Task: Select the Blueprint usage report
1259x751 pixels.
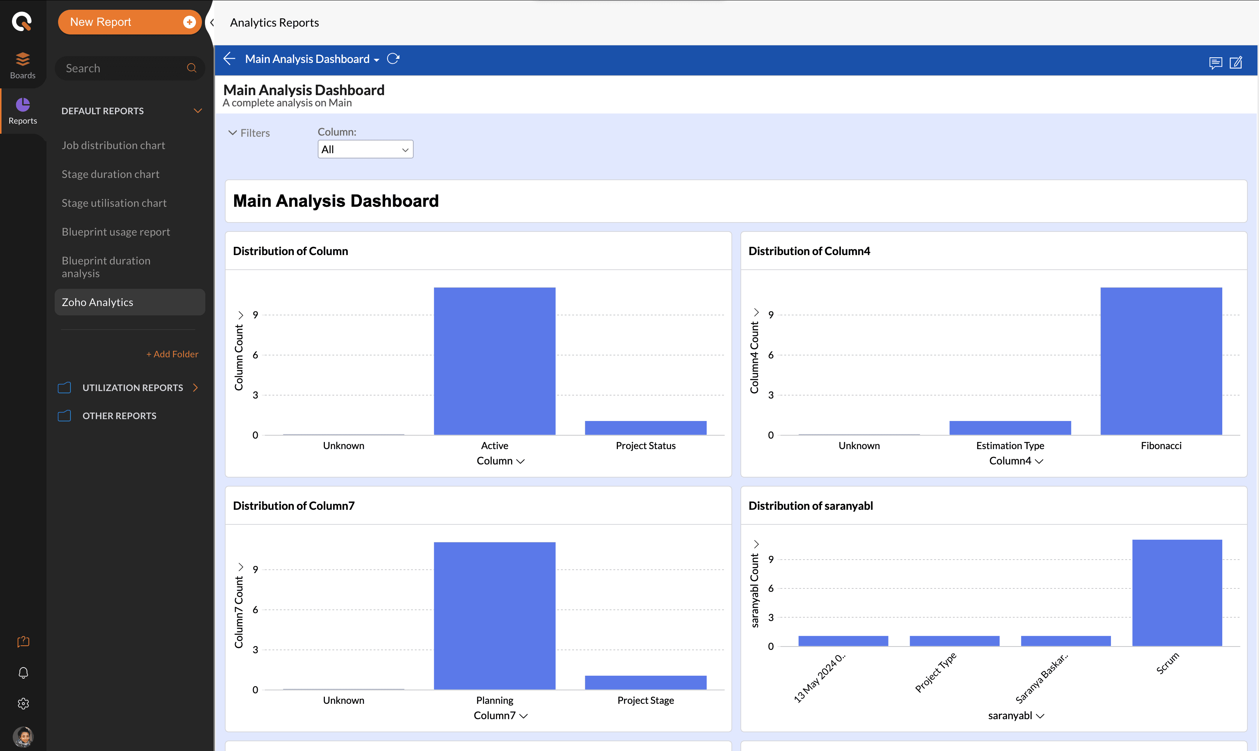Action: (x=115, y=232)
